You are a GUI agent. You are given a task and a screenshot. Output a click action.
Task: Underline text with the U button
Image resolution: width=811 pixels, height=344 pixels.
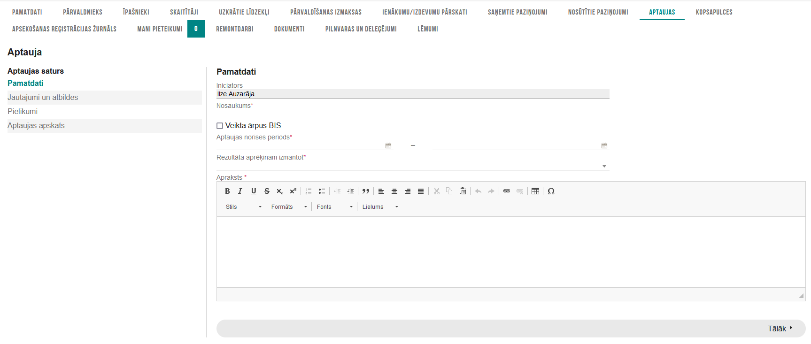254,191
